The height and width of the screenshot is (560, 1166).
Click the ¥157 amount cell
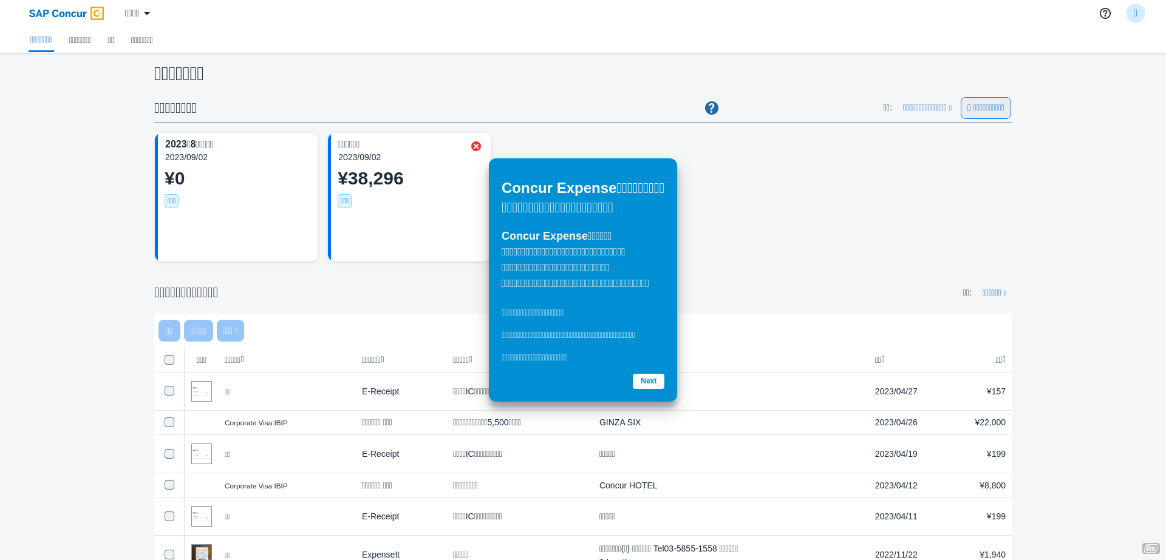coord(996,391)
